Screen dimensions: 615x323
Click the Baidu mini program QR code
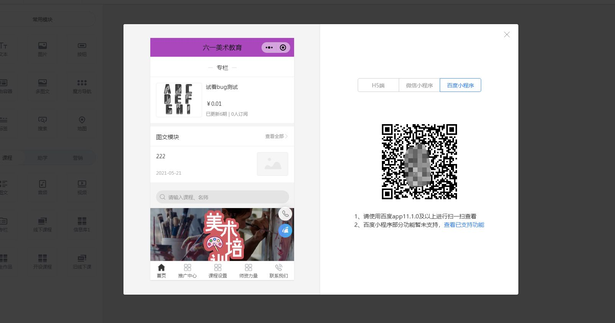point(419,161)
